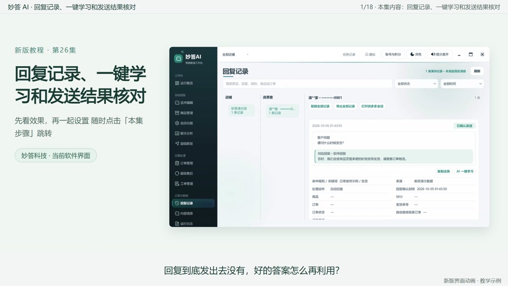Click the 通知 bell icon
The height and width of the screenshot is (286, 508).
(366, 55)
